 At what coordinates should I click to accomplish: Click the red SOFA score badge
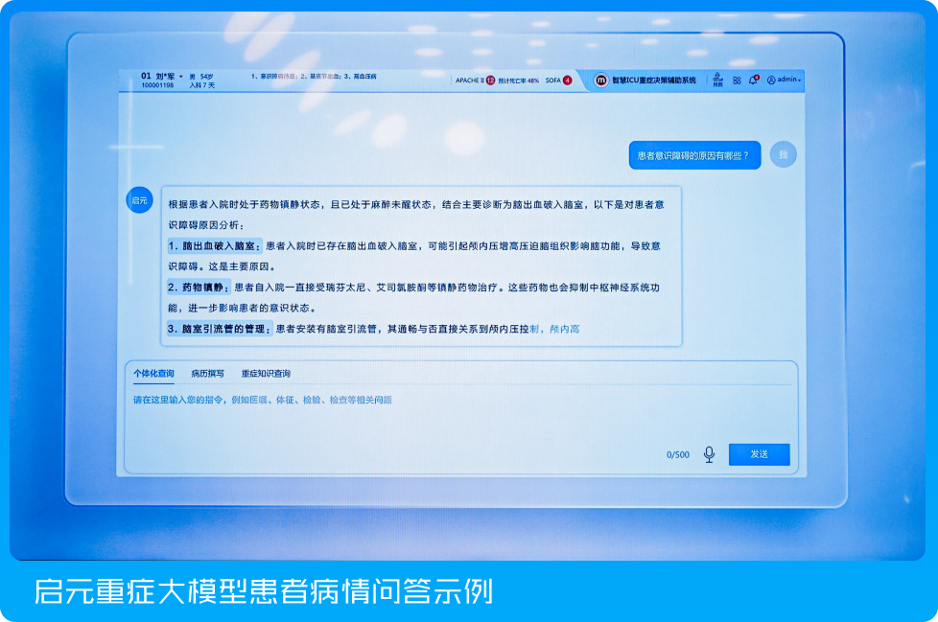pyautogui.click(x=567, y=81)
